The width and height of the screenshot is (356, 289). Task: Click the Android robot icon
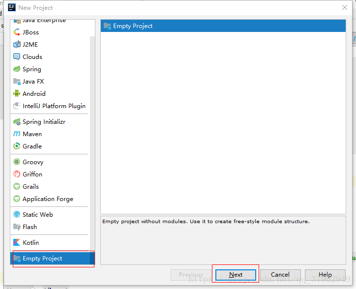pyautogui.click(x=17, y=93)
